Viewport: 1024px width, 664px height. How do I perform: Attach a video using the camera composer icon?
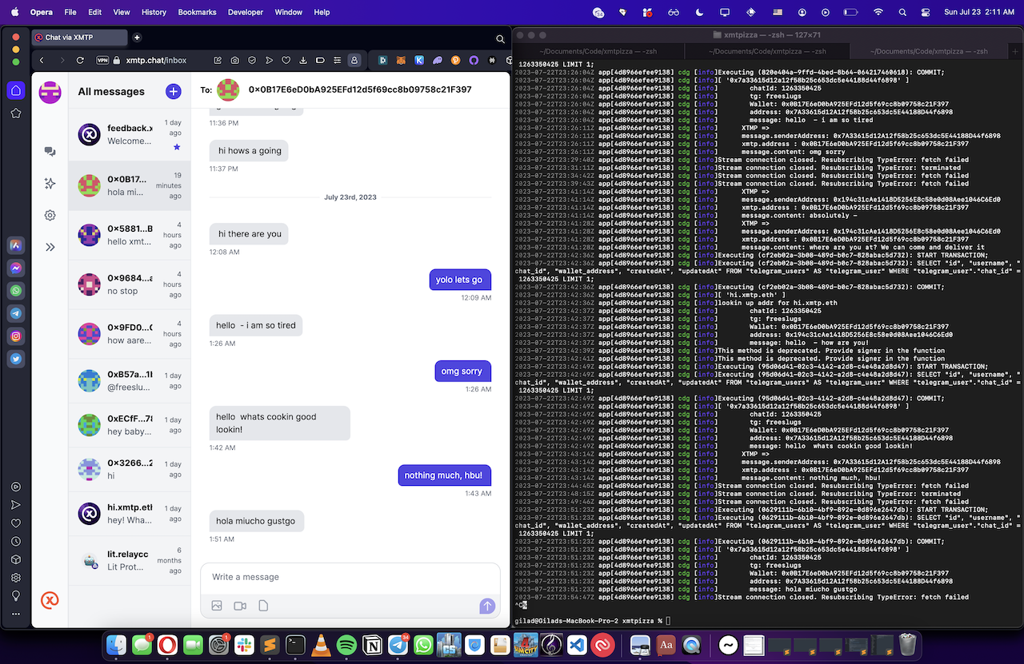point(239,606)
